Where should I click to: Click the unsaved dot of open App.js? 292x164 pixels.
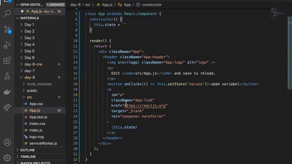pos(22,11)
